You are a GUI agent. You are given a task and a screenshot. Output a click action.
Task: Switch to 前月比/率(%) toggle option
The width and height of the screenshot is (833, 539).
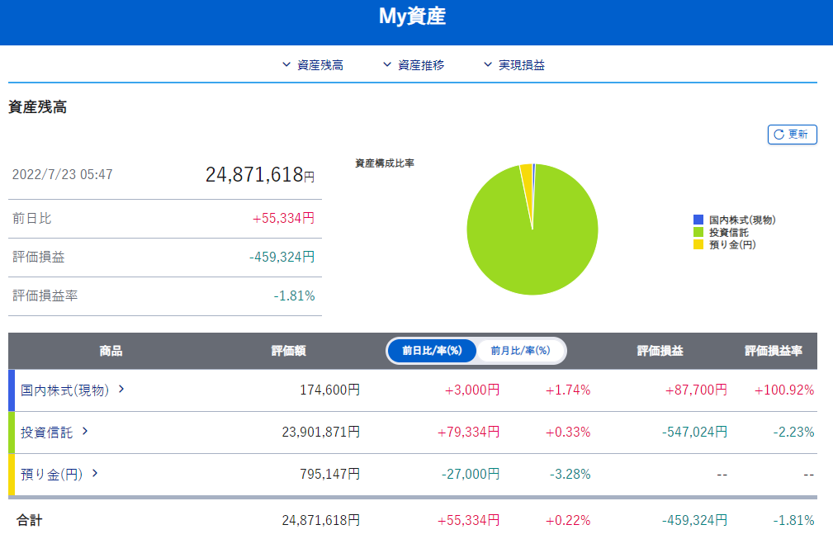[x=520, y=351]
